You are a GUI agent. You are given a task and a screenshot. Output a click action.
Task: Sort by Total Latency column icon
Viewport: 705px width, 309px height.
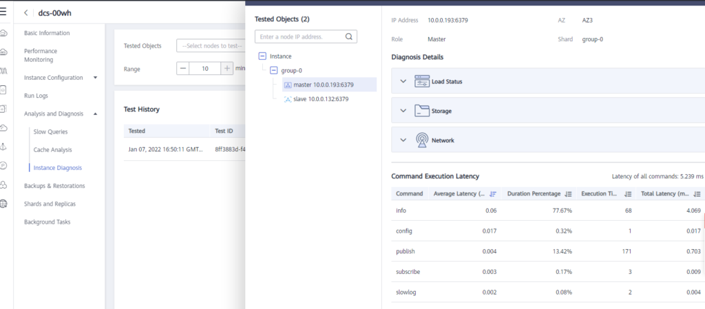pos(697,194)
